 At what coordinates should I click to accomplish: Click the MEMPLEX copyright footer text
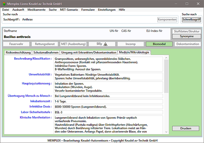pyautogui.click(x=103, y=140)
